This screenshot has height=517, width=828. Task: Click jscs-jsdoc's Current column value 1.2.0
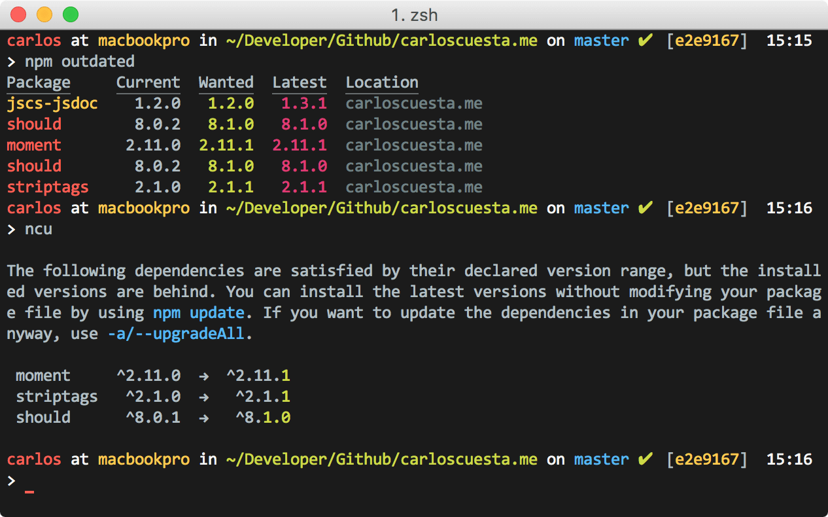click(158, 103)
